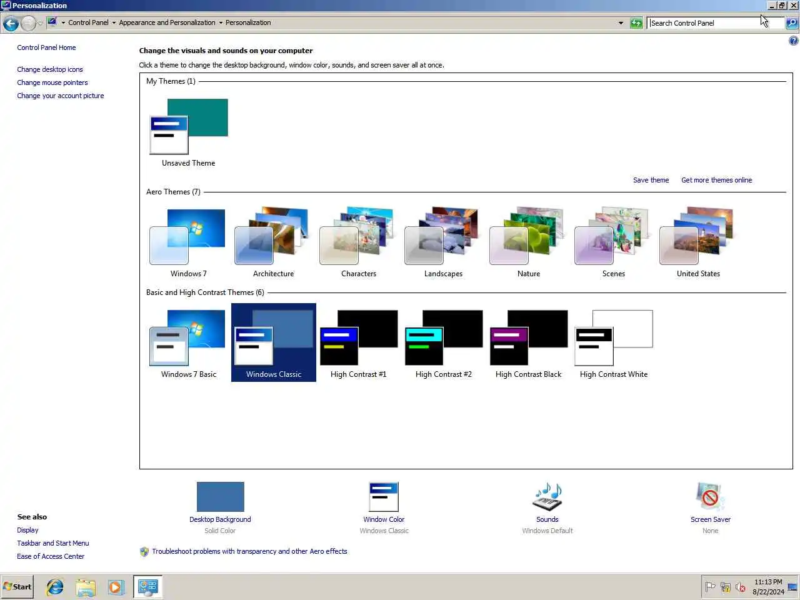Click the Personalization breadcrumb

point(248,22)
